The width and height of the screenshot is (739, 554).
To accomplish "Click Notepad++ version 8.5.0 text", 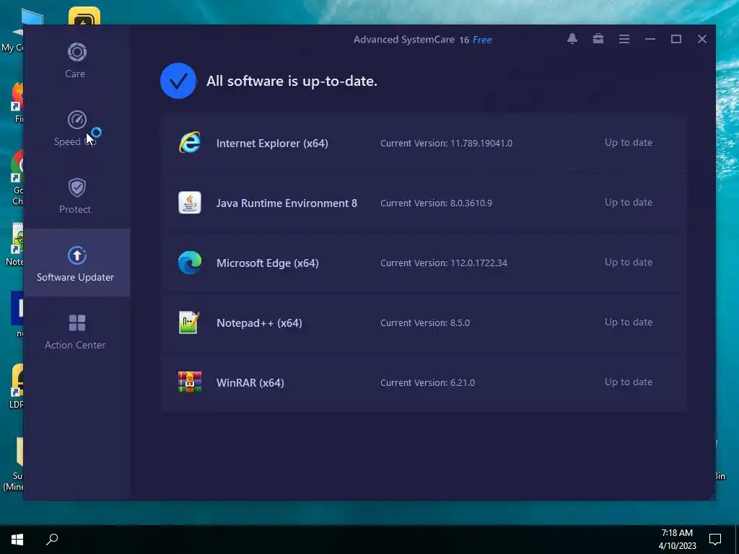I will pyautogui.click(x=425, y=322).
